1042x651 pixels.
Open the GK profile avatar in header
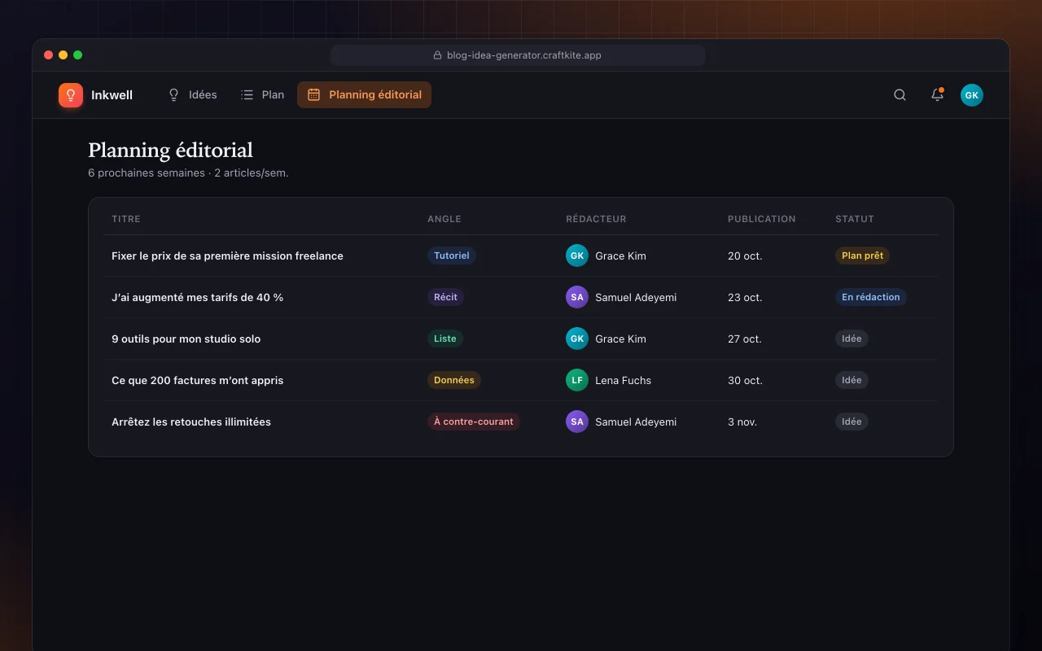click(972, 95)
